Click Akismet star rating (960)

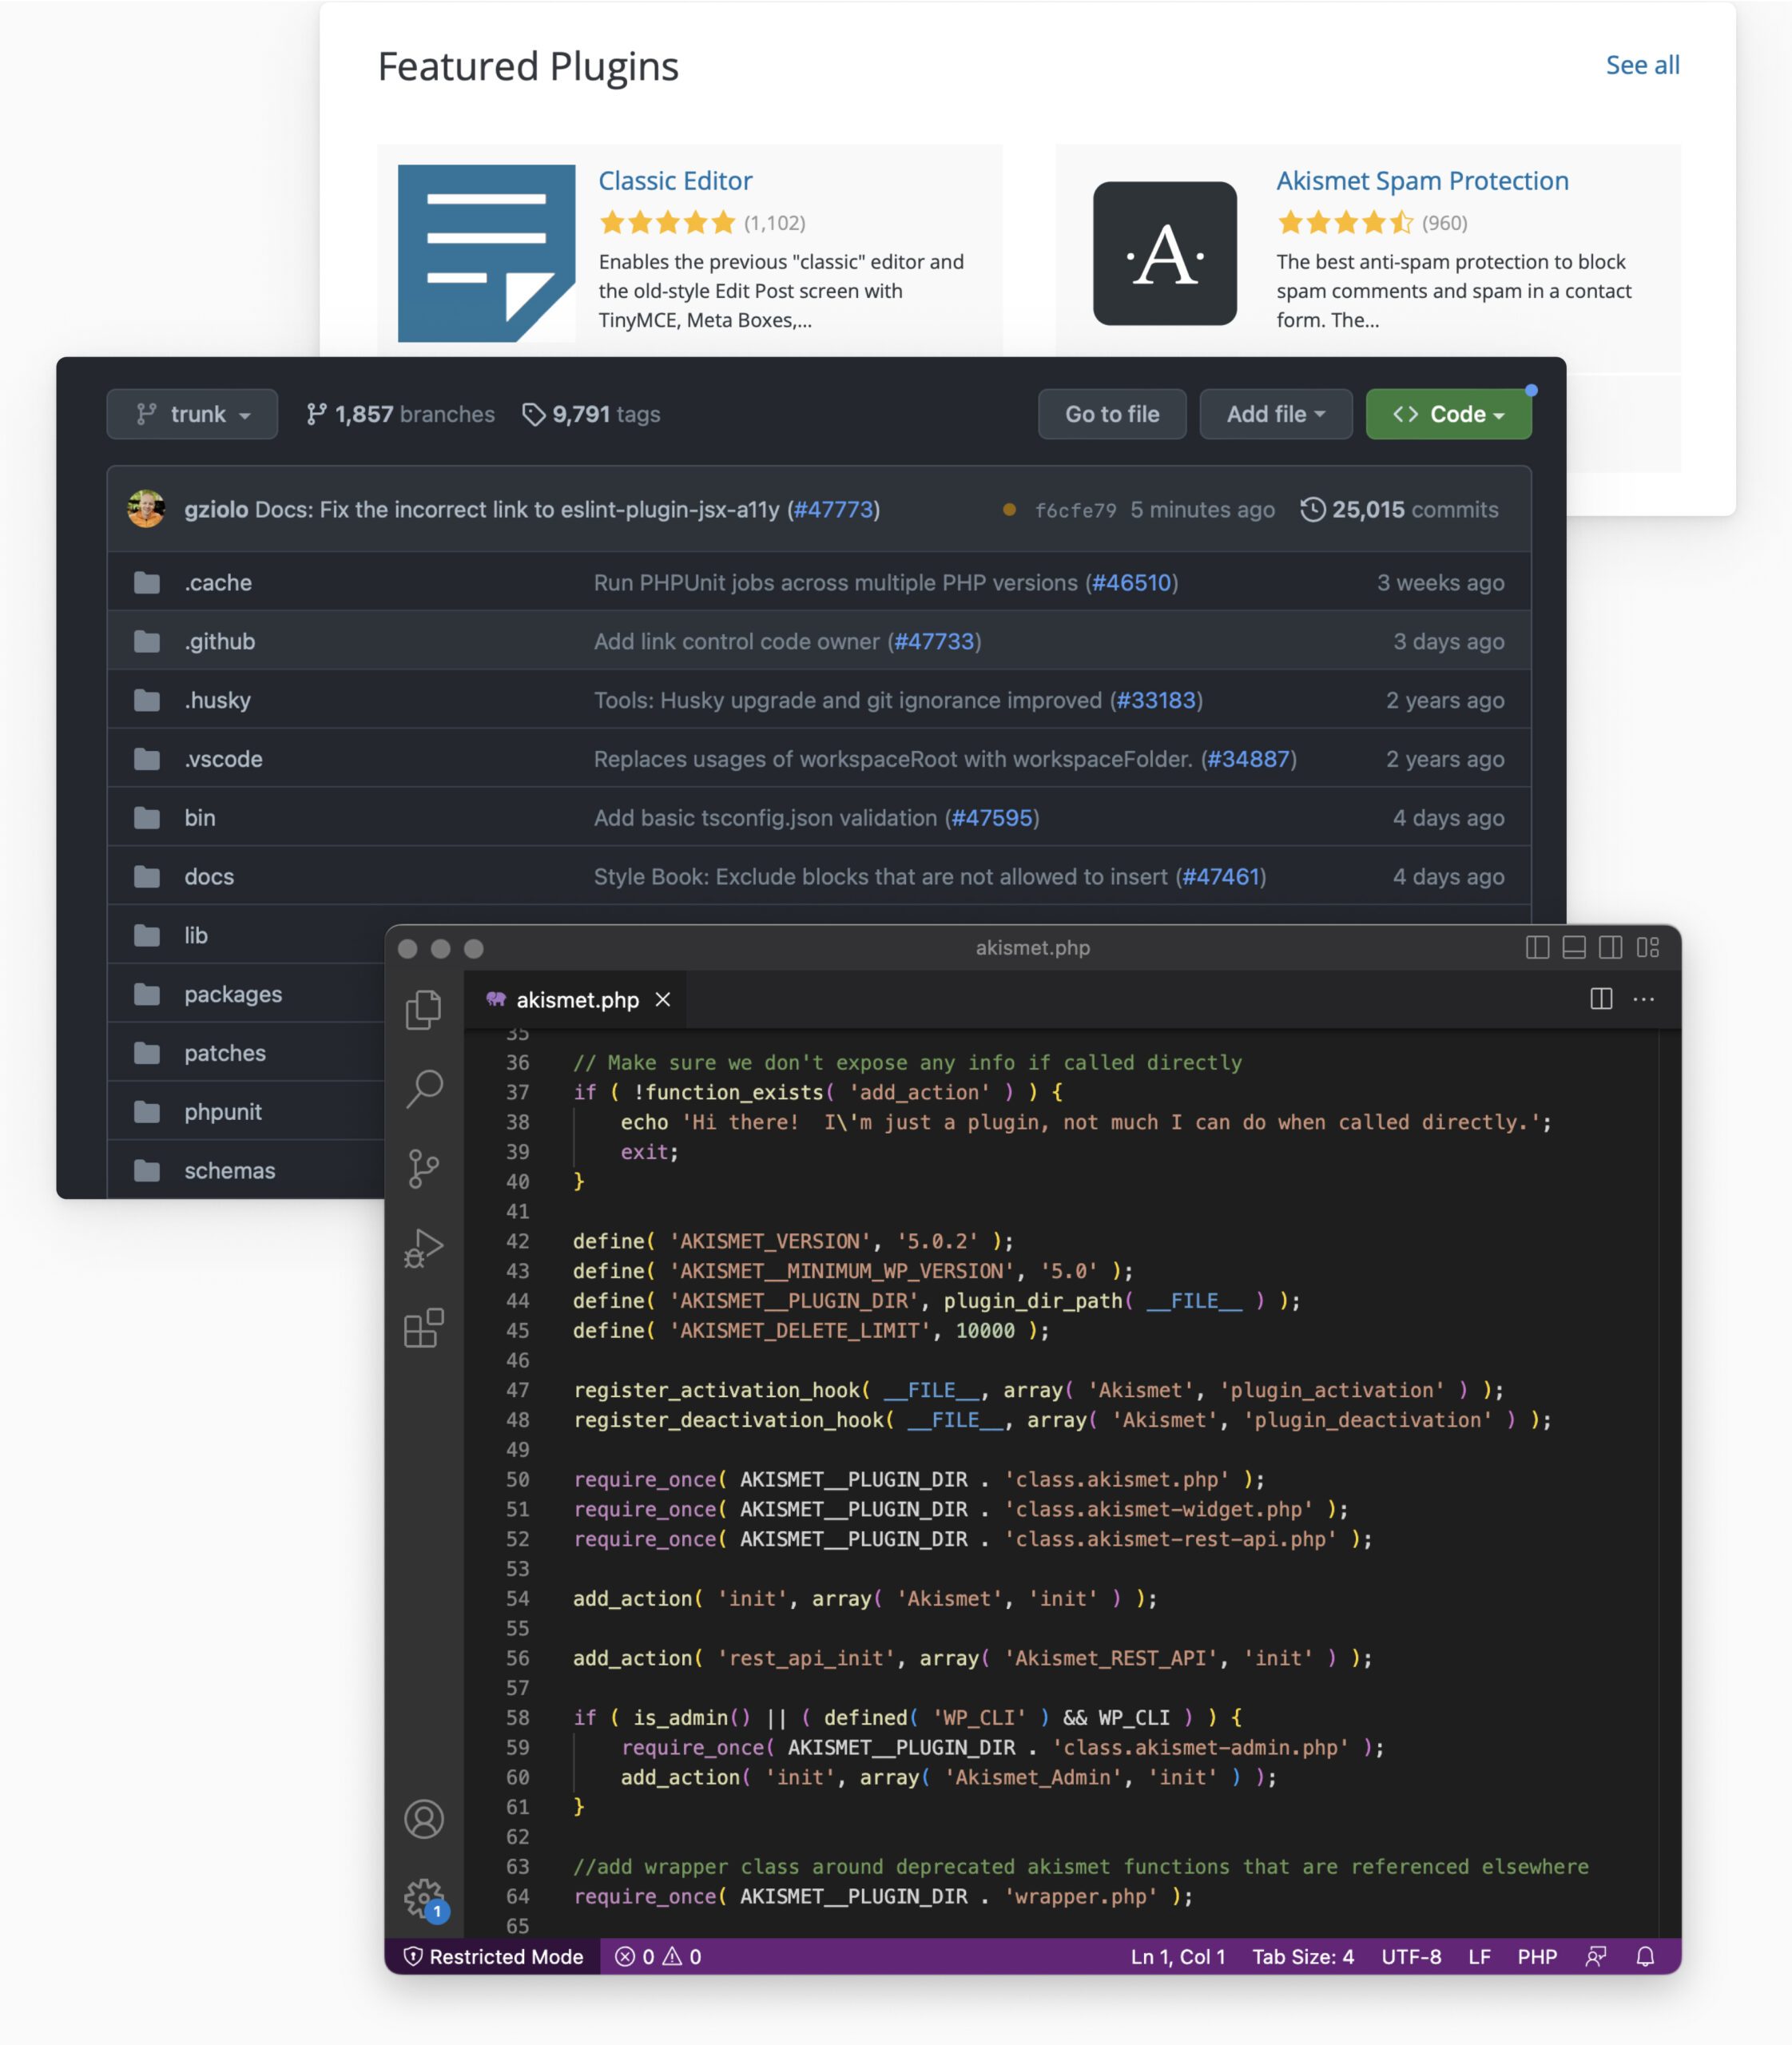[1345, 222]
